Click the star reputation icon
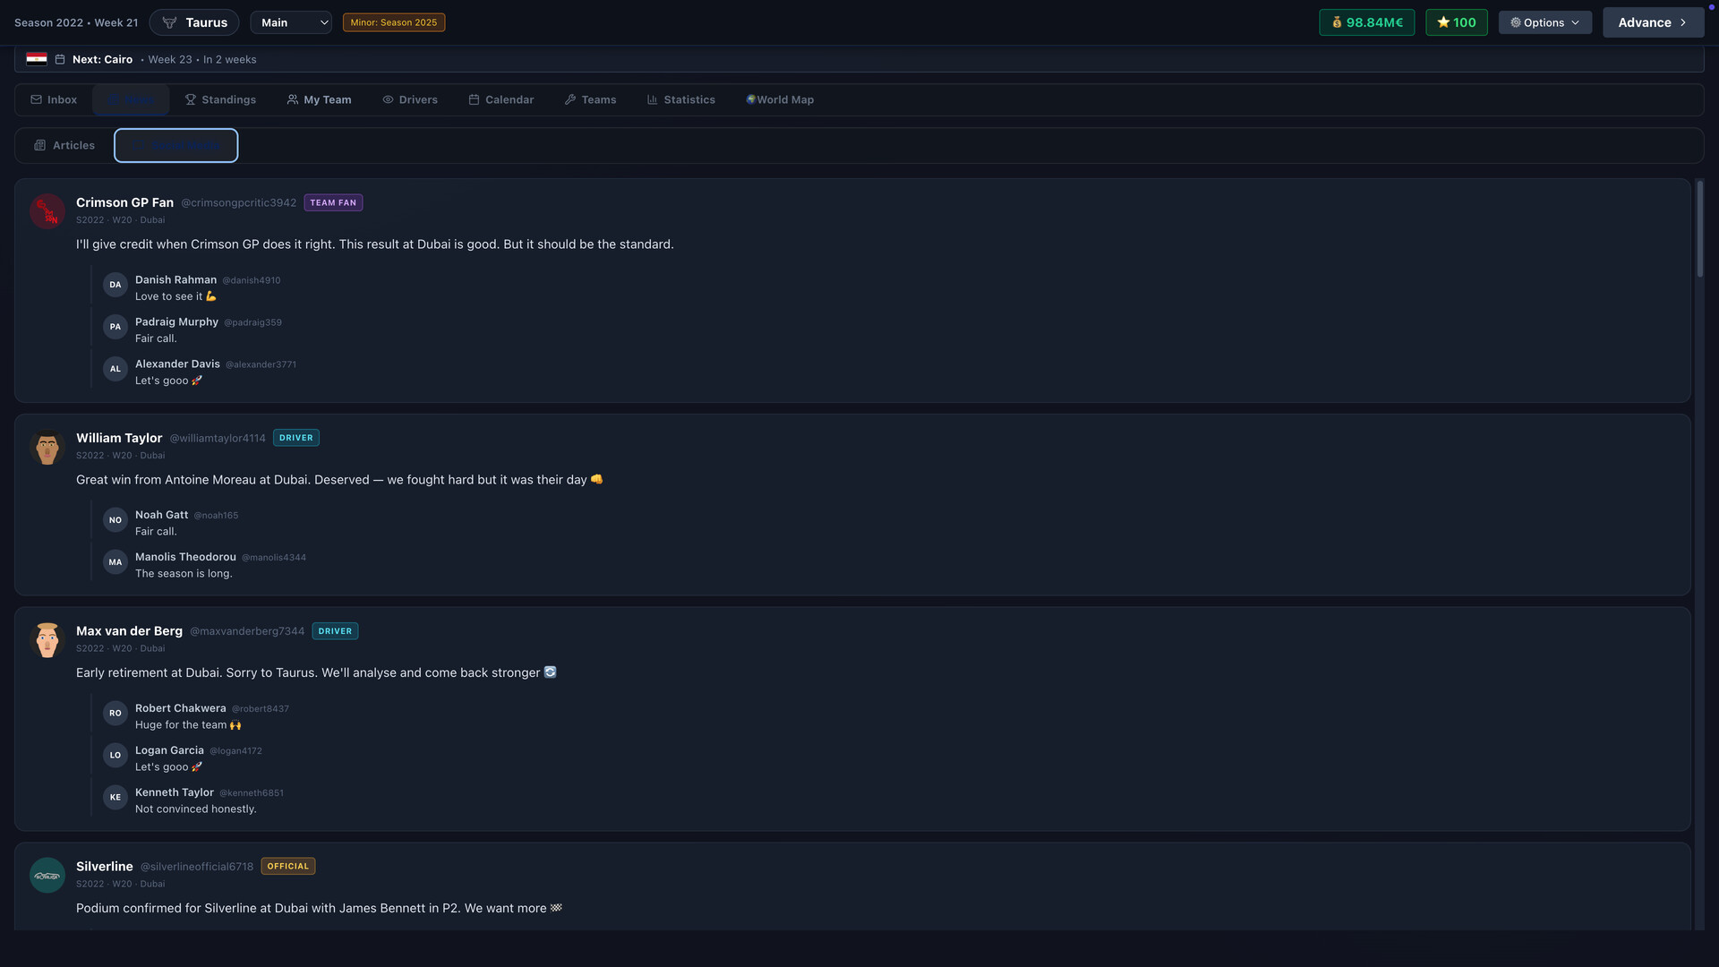Viewport: 1719px width, 967px height. tap(1443, 22)
